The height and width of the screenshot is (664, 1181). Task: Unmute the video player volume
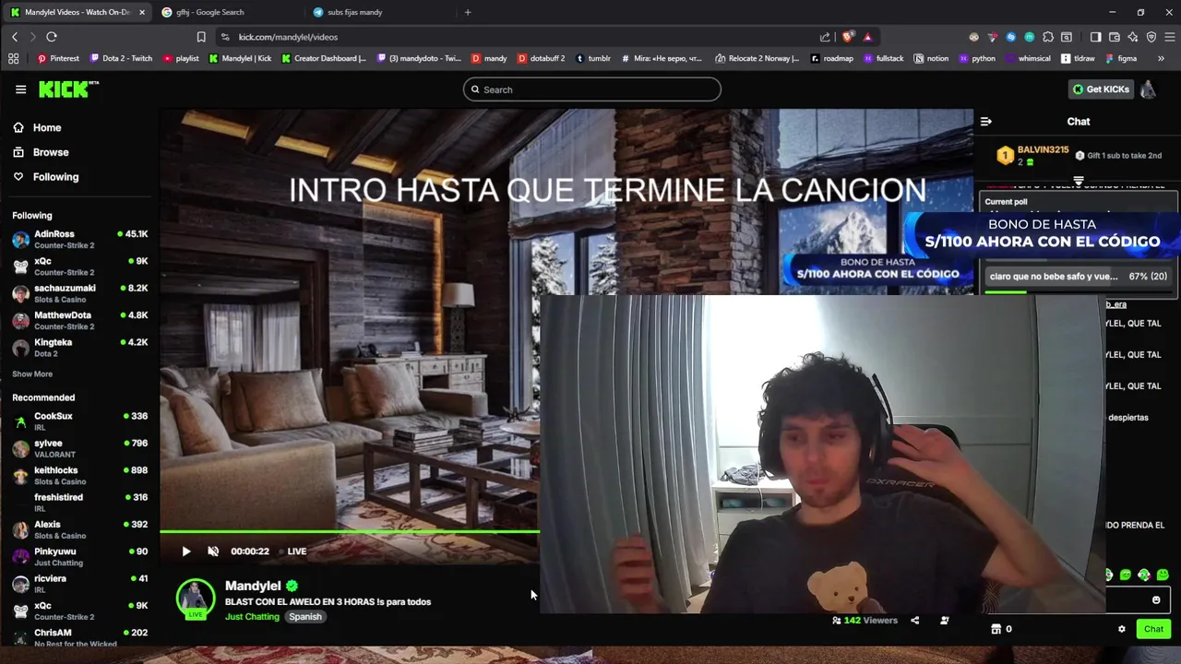pos(213,551)
